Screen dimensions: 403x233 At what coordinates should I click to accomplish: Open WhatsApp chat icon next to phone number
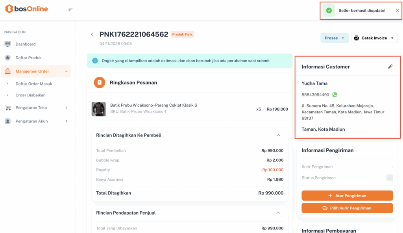[x=335, y=94]
